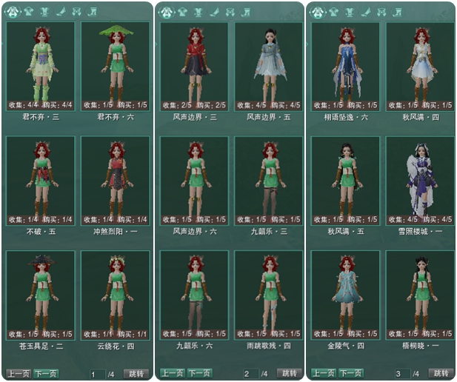Select vest category icon in page 1 panel
Viewport: 457px width, 382px height.
click(x=44, y=12)
